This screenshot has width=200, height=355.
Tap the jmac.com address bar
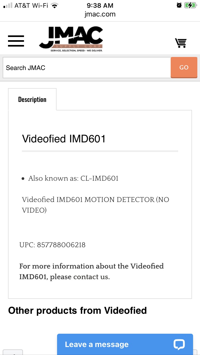pos(100,14)
